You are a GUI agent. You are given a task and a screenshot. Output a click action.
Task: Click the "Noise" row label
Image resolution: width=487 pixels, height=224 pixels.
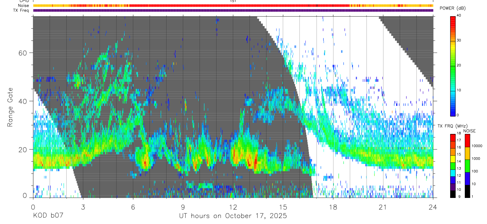coord(24,6)
